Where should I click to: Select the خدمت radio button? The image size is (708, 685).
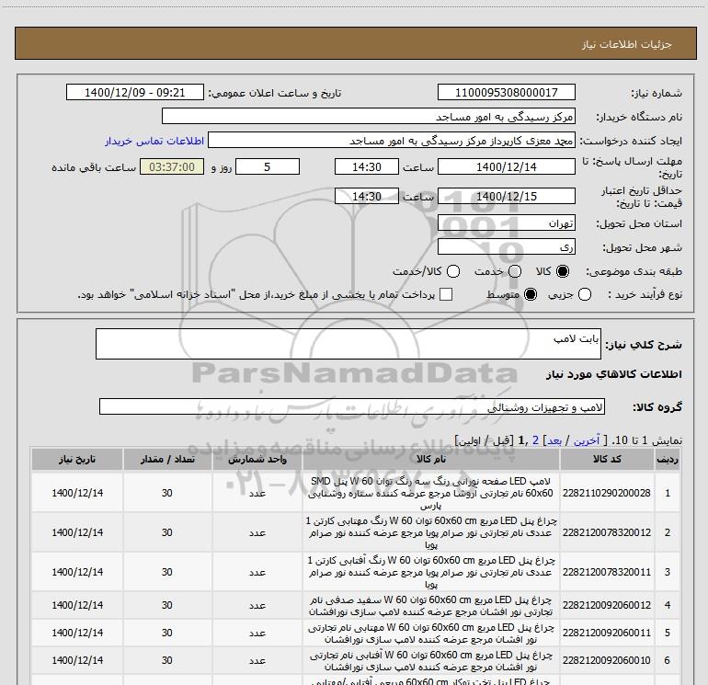[515, 271]
